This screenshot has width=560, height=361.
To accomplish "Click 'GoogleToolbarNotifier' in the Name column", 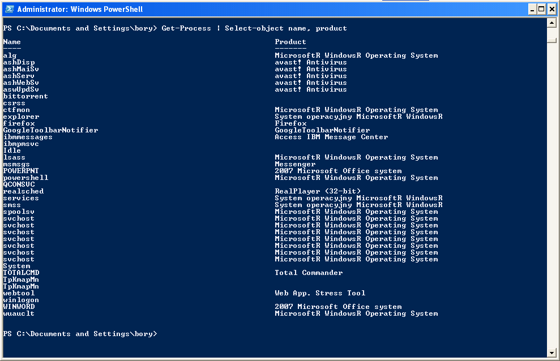I will (x=51, y=130).
